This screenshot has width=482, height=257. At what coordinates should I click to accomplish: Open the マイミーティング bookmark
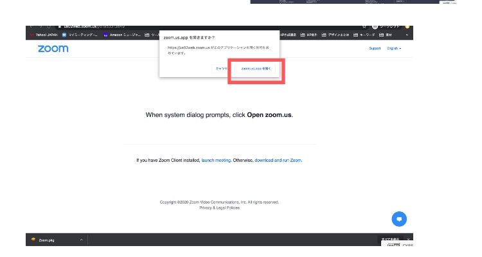tap(80, 35)
